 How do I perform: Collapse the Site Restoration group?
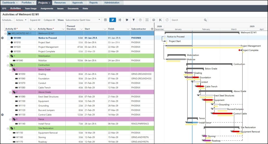tap(8, 128)
